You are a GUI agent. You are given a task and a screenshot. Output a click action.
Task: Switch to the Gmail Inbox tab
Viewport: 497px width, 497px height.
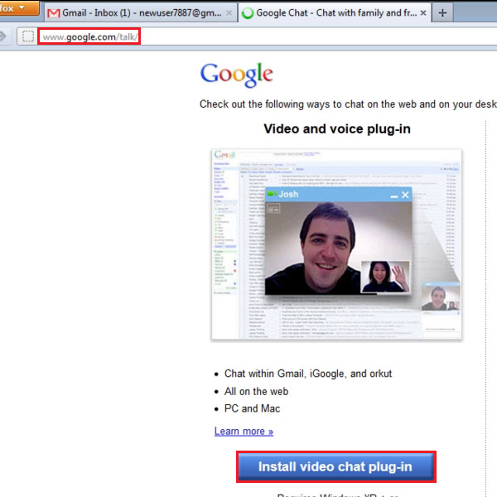tap(141, 13)
